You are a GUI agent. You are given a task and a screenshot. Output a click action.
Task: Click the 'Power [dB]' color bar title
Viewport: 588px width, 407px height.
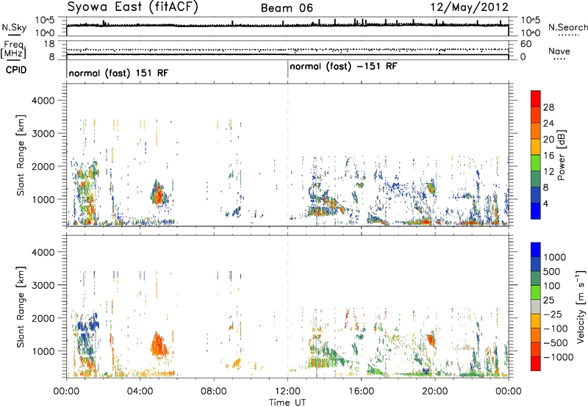(562, 155)
